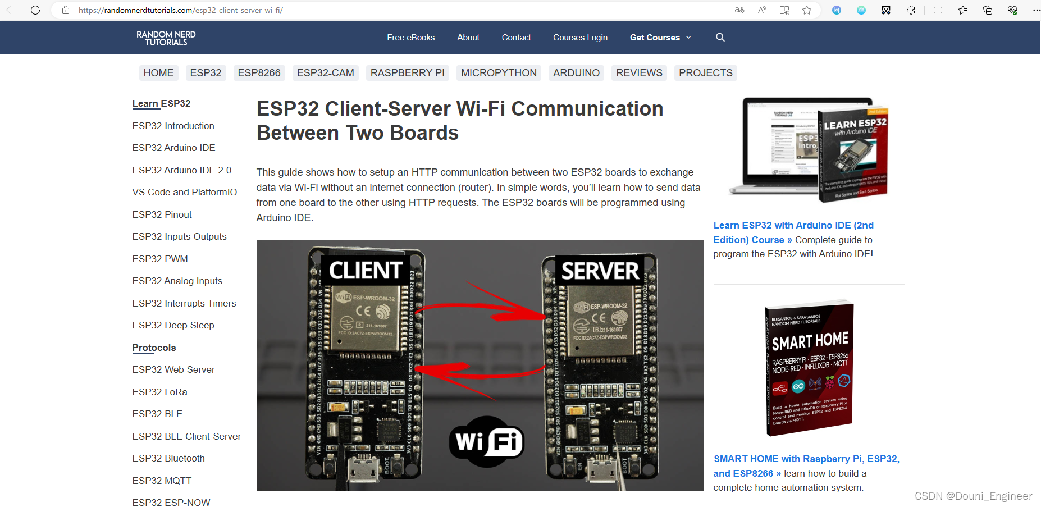Click the Learn ESP32 ebook laptop image
This screenshot has height=507, width=1041.
tap(809, 150)
